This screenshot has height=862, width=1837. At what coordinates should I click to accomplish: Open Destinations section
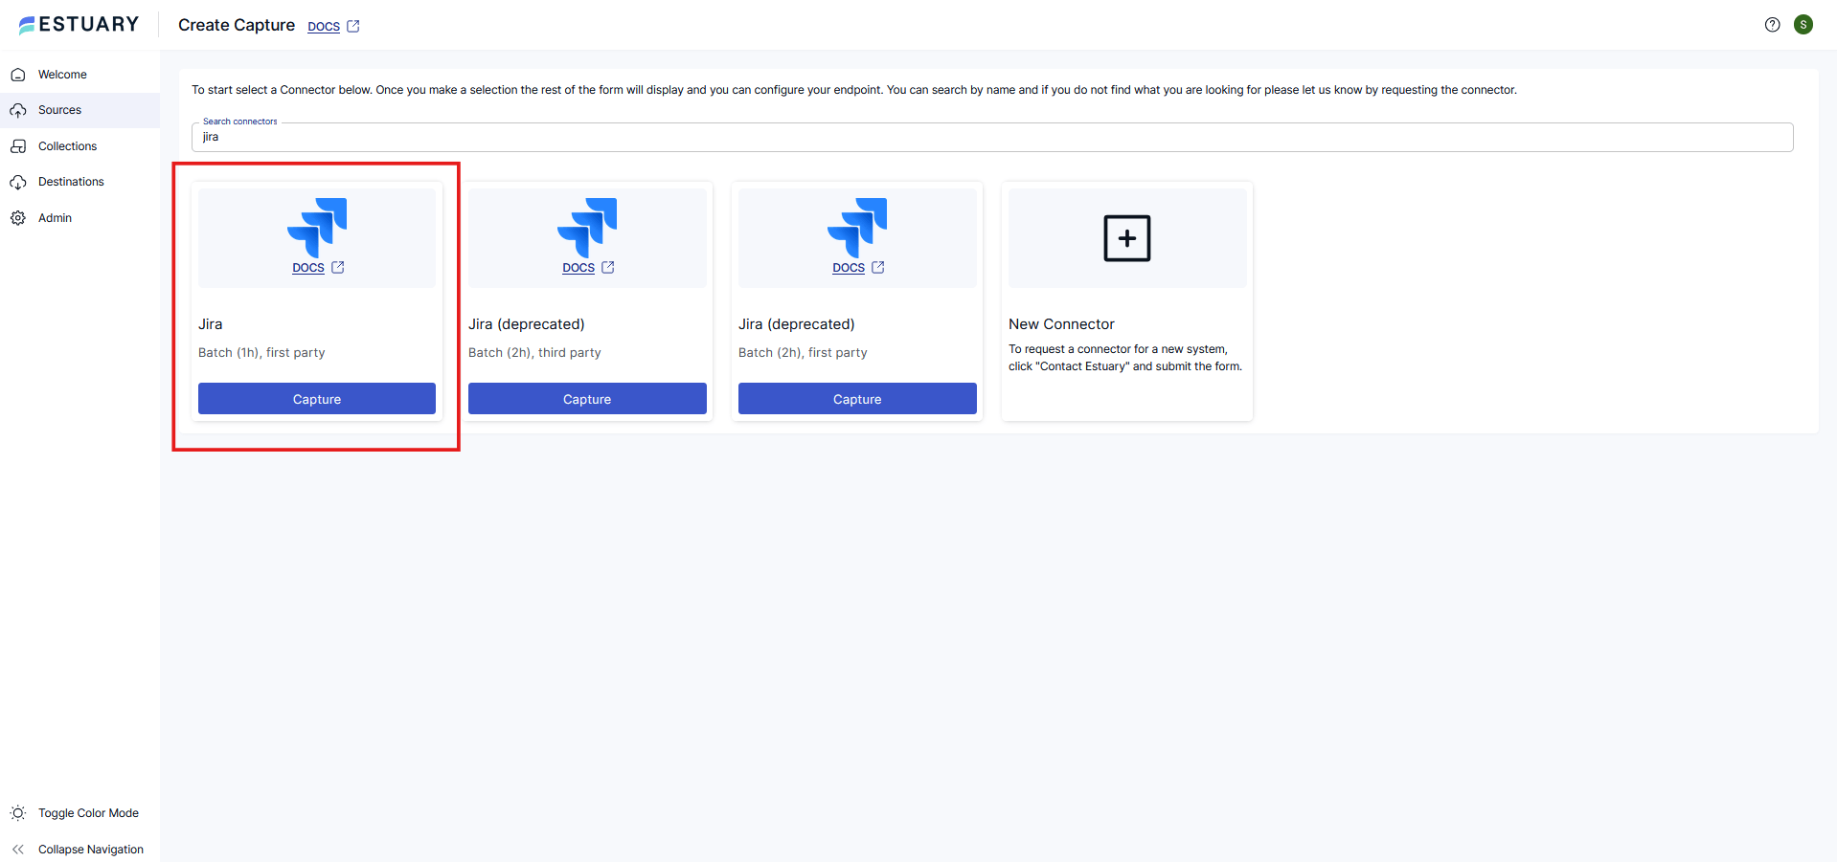point(79,182)
